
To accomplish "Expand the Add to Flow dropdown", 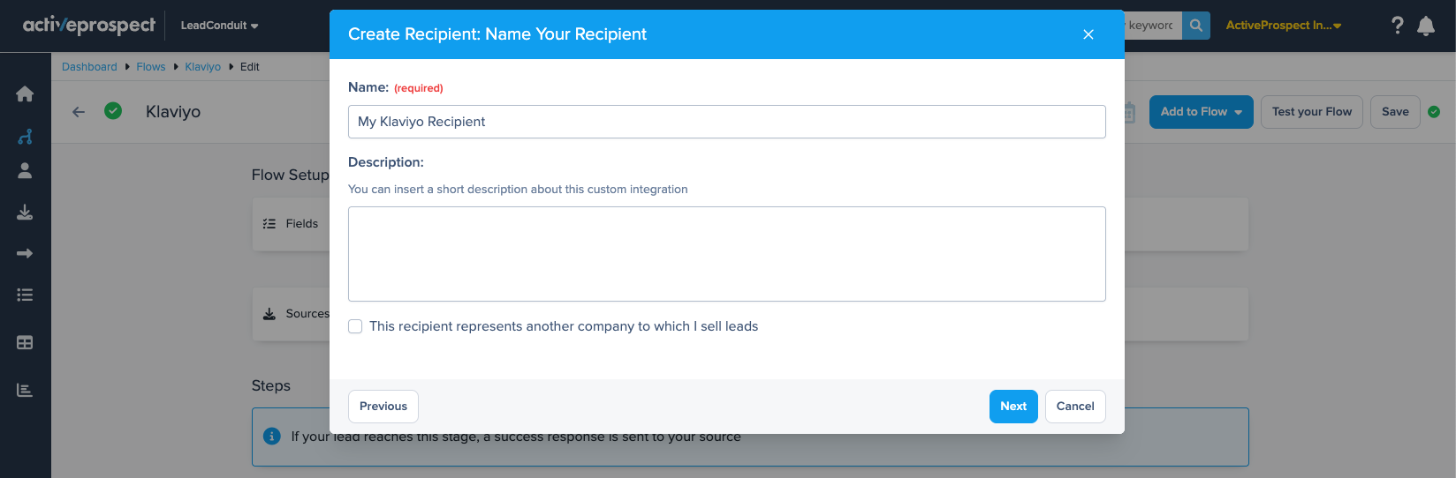I will [x=1201, y=112].
